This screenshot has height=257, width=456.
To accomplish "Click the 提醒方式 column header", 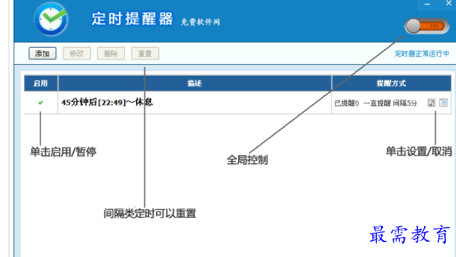I will (391, 83).
